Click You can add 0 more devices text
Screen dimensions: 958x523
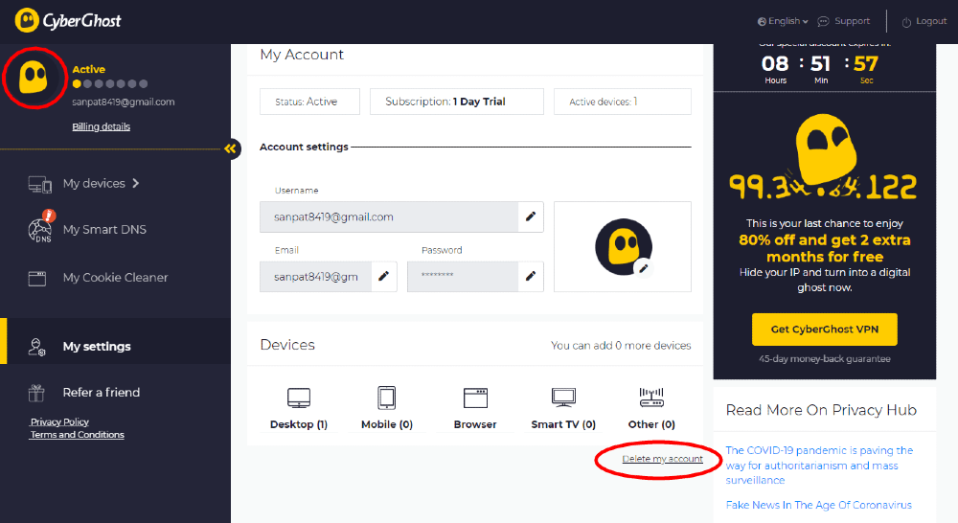pyautogui.click(x=621, y=345)
